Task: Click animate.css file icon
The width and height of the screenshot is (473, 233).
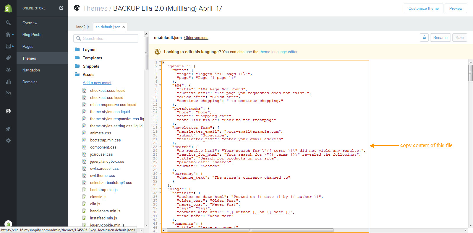Action: coord(85,133)
